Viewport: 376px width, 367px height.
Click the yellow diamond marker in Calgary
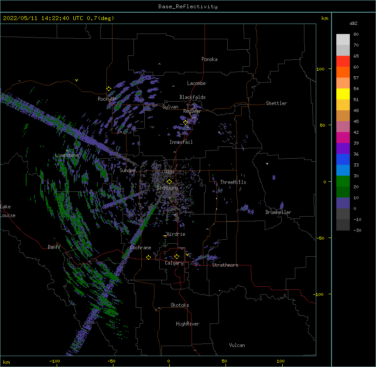[x=177, y=257]
